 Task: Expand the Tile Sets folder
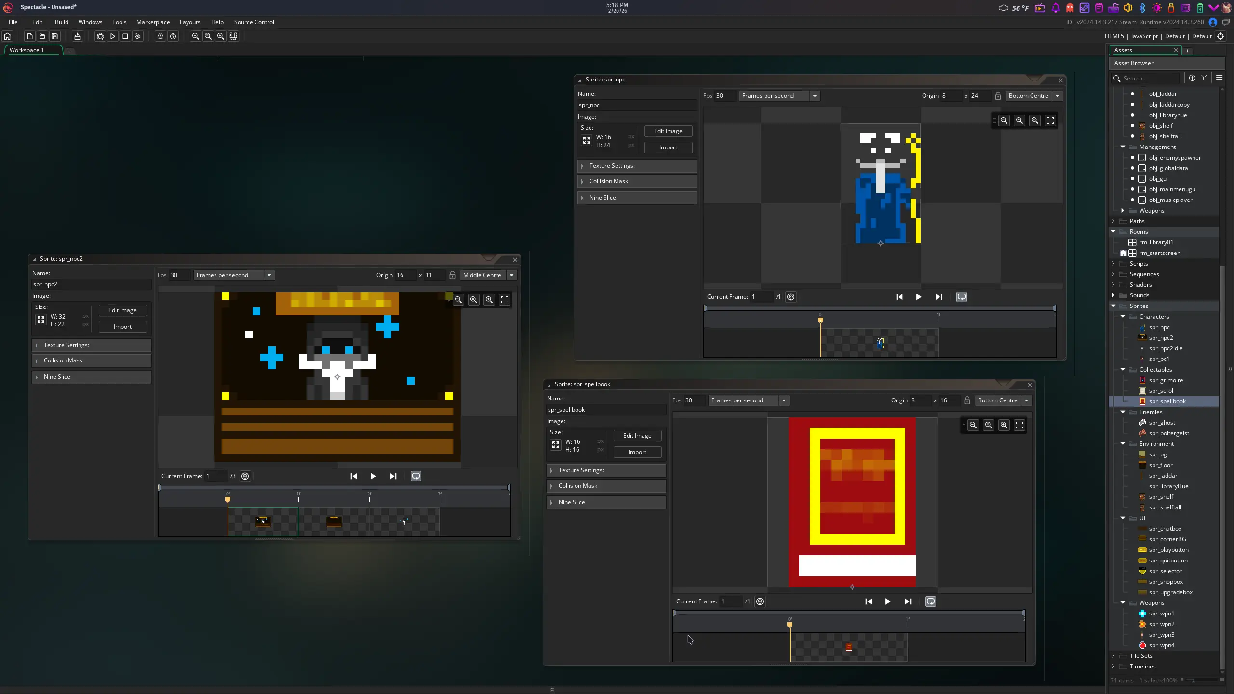coord(1113,655)
